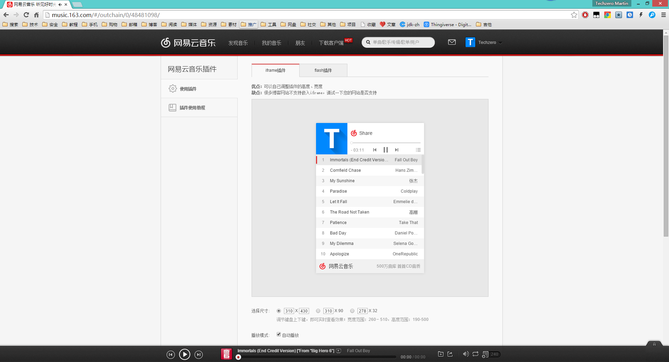Screen dimensions: 669x362
Task: Pause playback in widget player
Action: click(386, 150)
